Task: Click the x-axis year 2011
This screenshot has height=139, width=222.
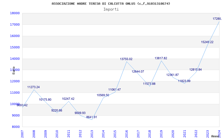Action: [x=69, y=134]
